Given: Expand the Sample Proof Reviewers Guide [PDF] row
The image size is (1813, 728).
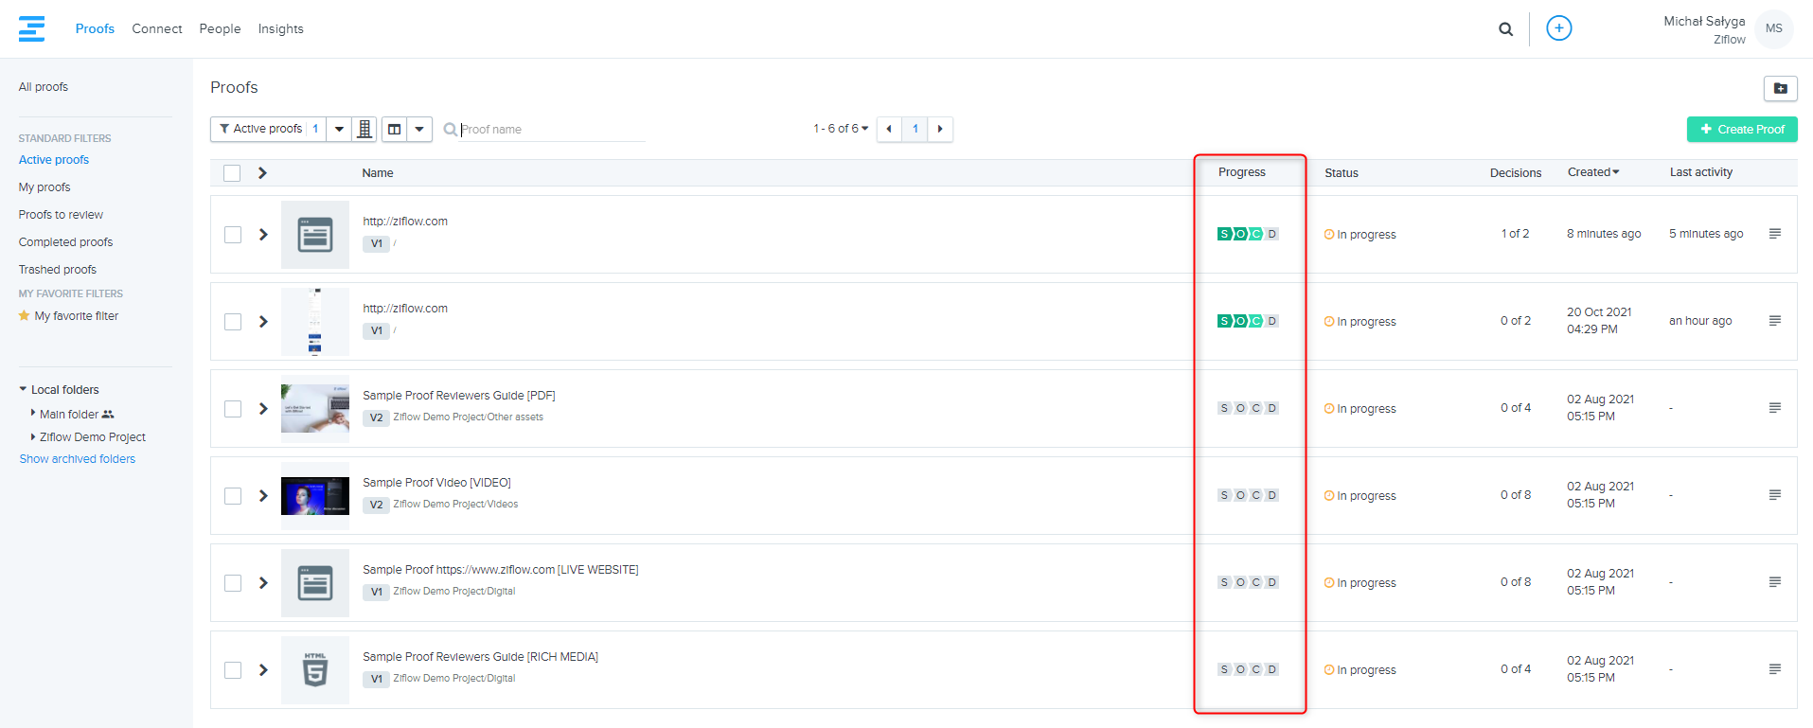Looking at the screenshot, I should click(263, 409).
